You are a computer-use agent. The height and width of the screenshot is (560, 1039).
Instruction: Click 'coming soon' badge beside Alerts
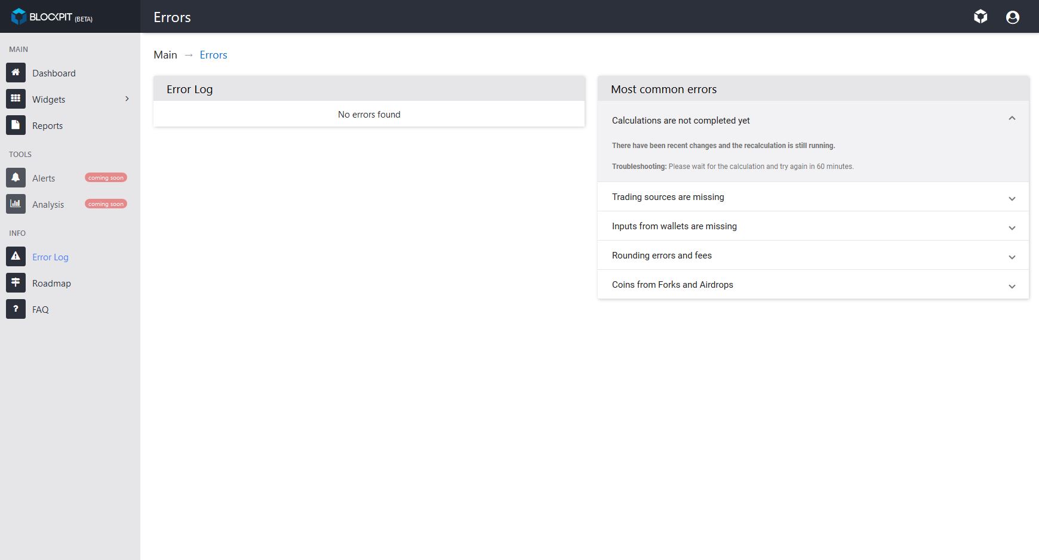pyautogui.click(x=106, y=178)
